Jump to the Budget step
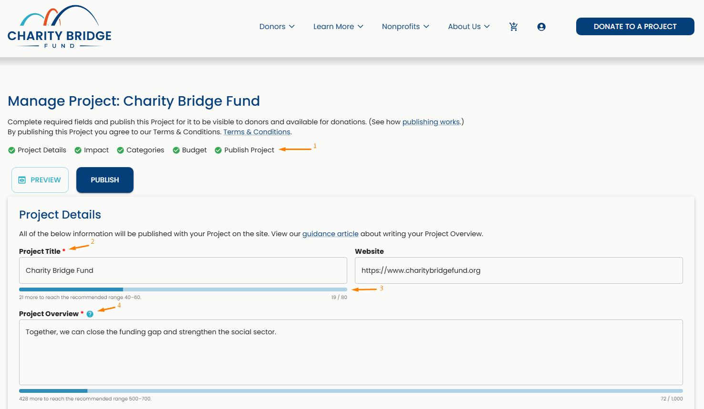704x409 pixels. click(195, 150)
